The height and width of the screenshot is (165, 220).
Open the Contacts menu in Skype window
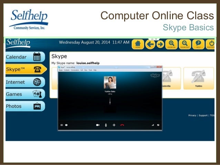click(x=67, y=70)
